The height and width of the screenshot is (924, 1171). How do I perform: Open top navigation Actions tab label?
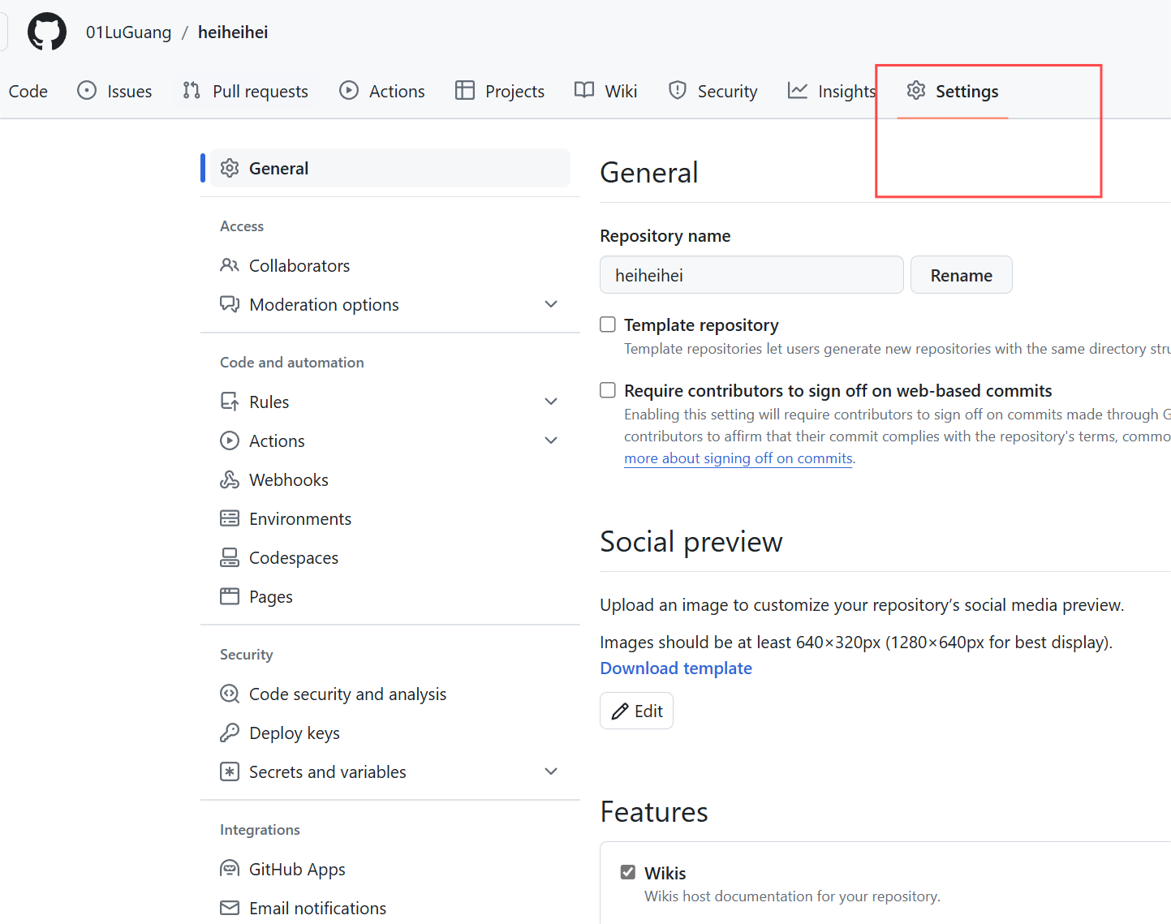pos(397,92)
